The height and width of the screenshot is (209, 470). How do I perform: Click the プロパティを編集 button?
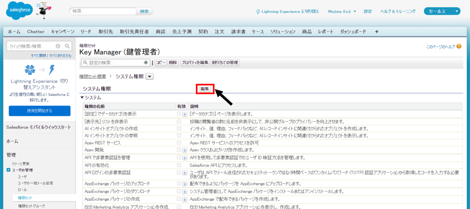tap(195, 62)
